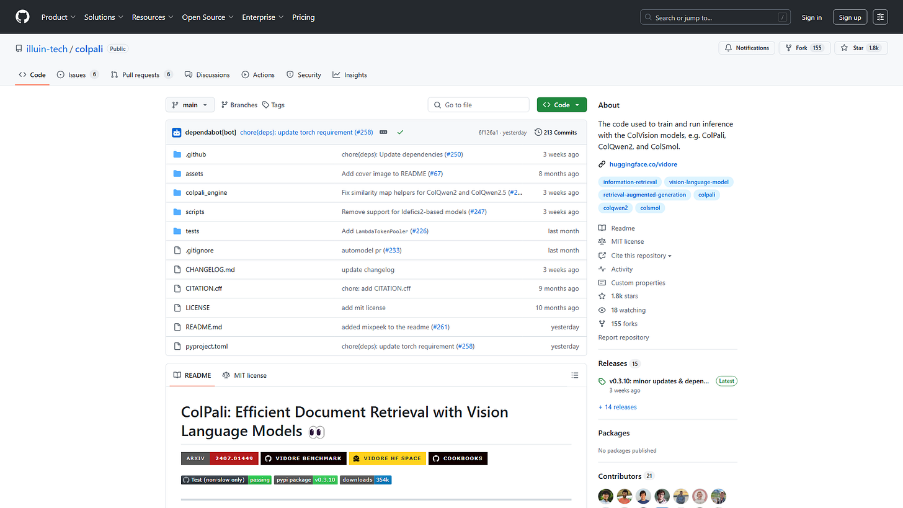Click the Branches link
This screenshot has width=903, height=508.
pos(239,105)
